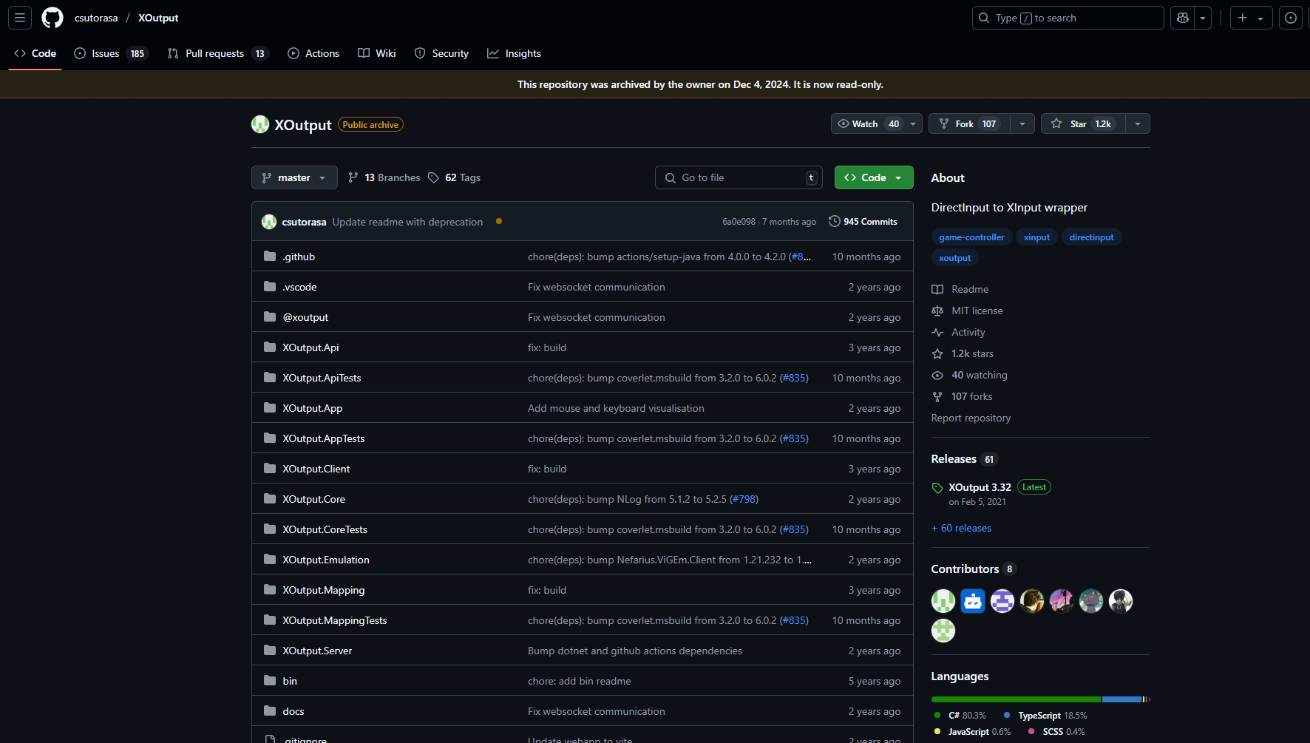This screenshot has width=1310, height=743.
Task: Open the XOutput 3.32 latest release
Action: point(980,487)
